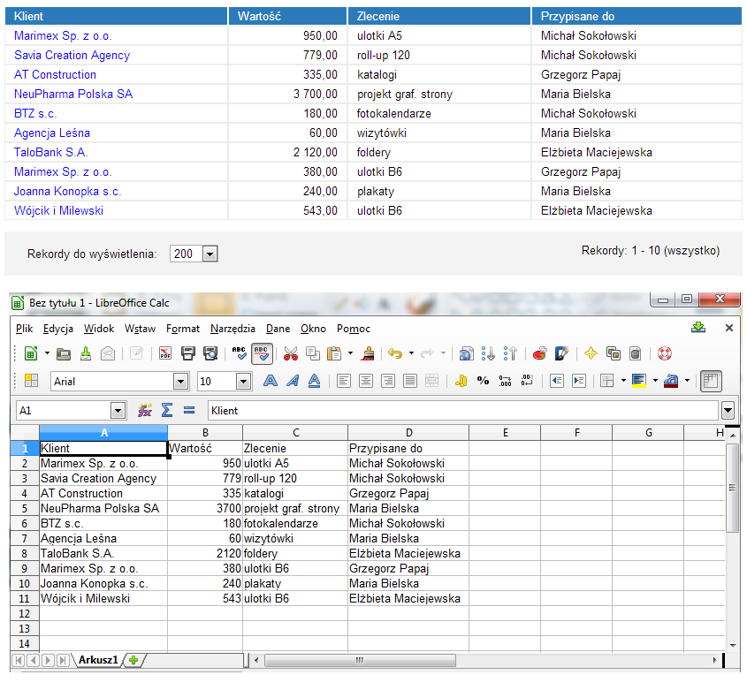Open the Help lifebuoy icon

click(664, 353)
